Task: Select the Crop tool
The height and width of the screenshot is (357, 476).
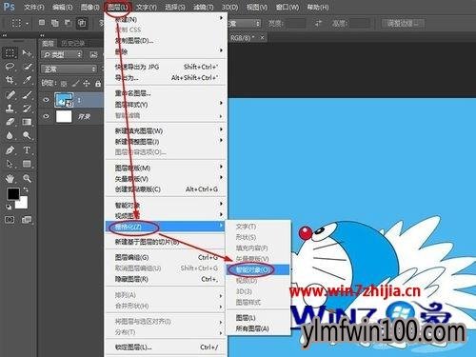Action: coord(10,80)
